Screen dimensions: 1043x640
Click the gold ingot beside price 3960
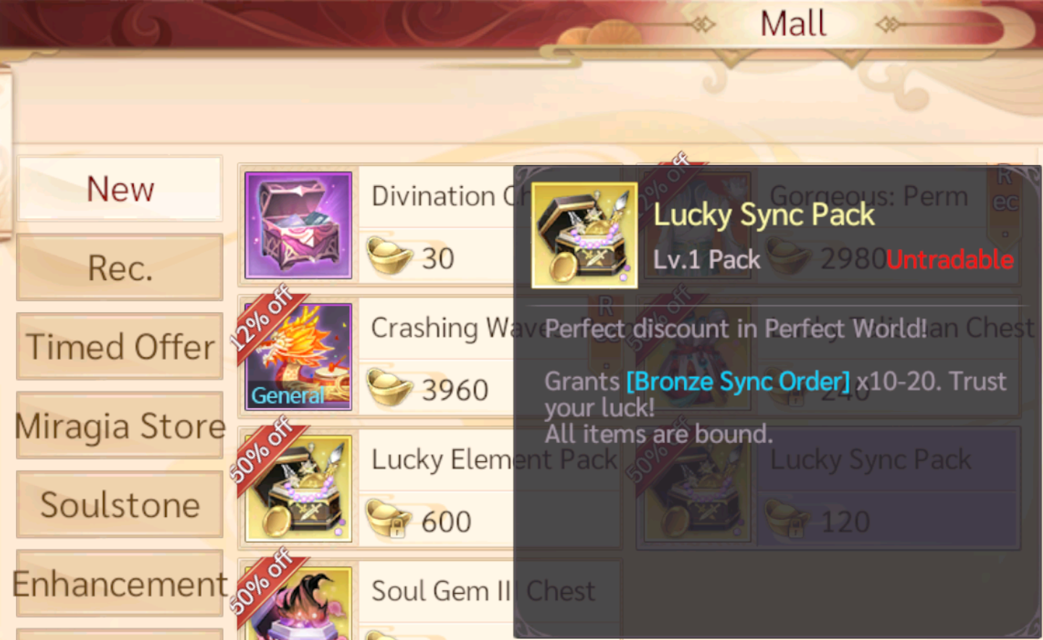tap(389, 388)
